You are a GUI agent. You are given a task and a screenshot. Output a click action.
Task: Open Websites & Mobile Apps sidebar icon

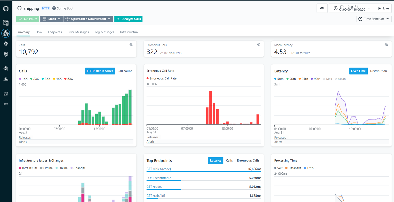[x=6, y=23]
